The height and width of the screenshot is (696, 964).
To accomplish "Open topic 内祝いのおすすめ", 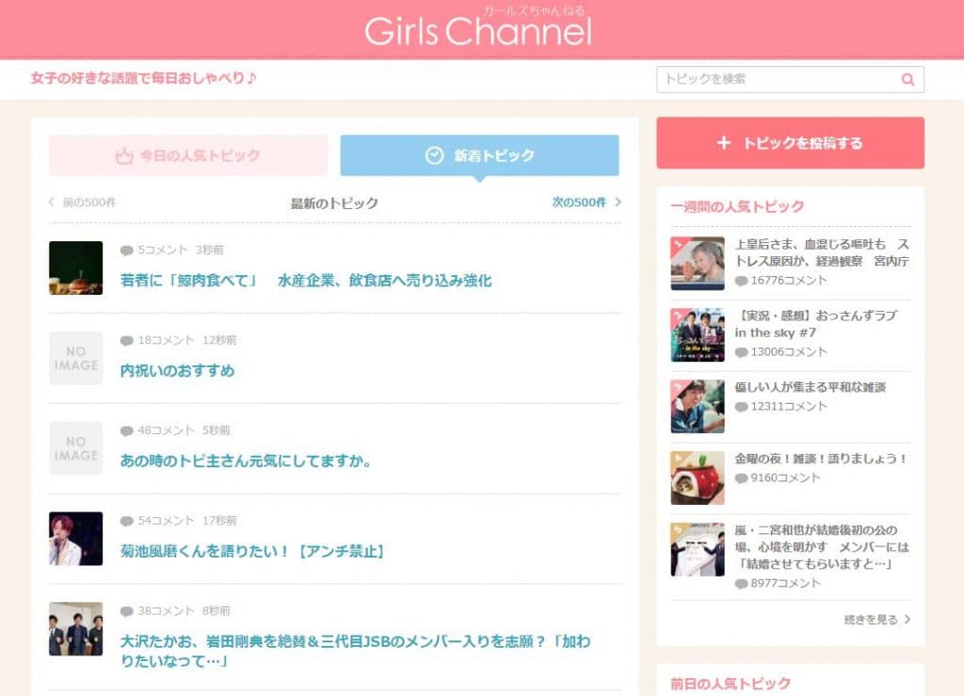I will 177,371.
